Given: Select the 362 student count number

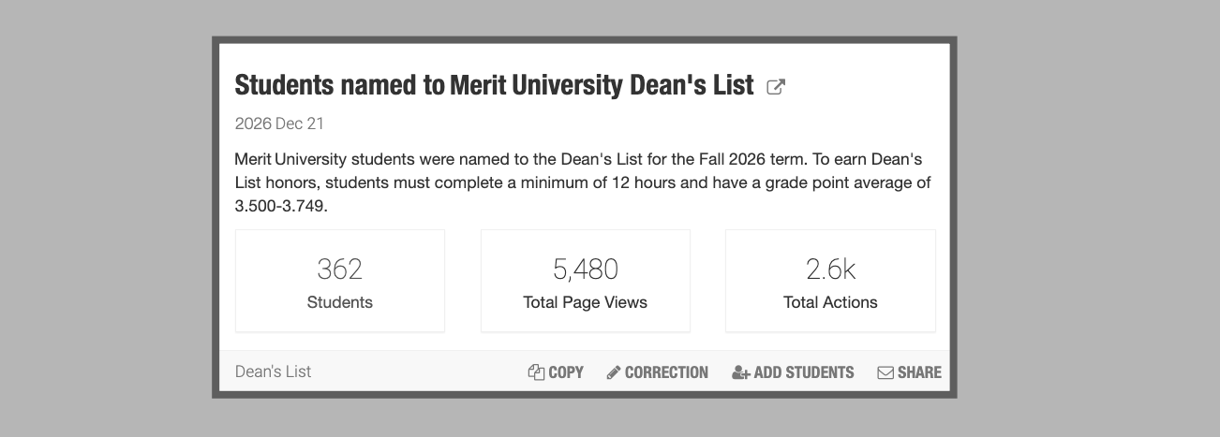Looking at the screenshot, I should [x=339, y=269].
